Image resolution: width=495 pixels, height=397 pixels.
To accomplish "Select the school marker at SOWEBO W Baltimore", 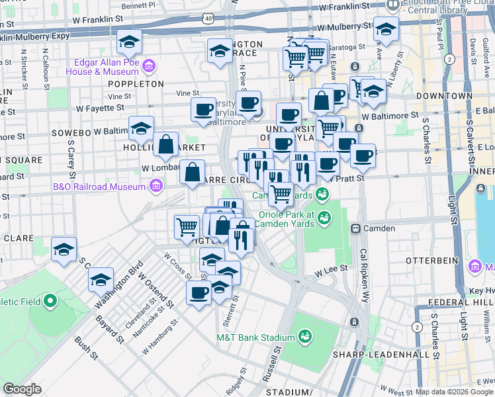I will click(x=142, y=130).
